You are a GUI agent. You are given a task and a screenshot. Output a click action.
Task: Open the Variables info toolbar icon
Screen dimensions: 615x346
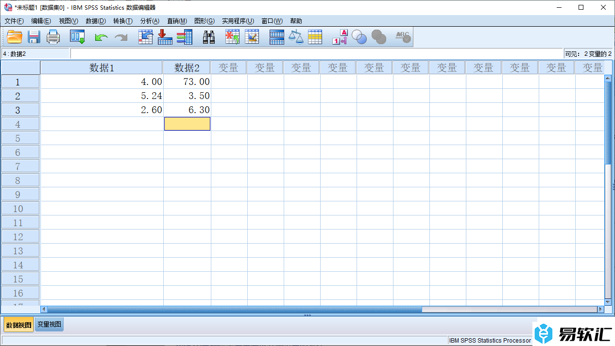pos(185,37)
